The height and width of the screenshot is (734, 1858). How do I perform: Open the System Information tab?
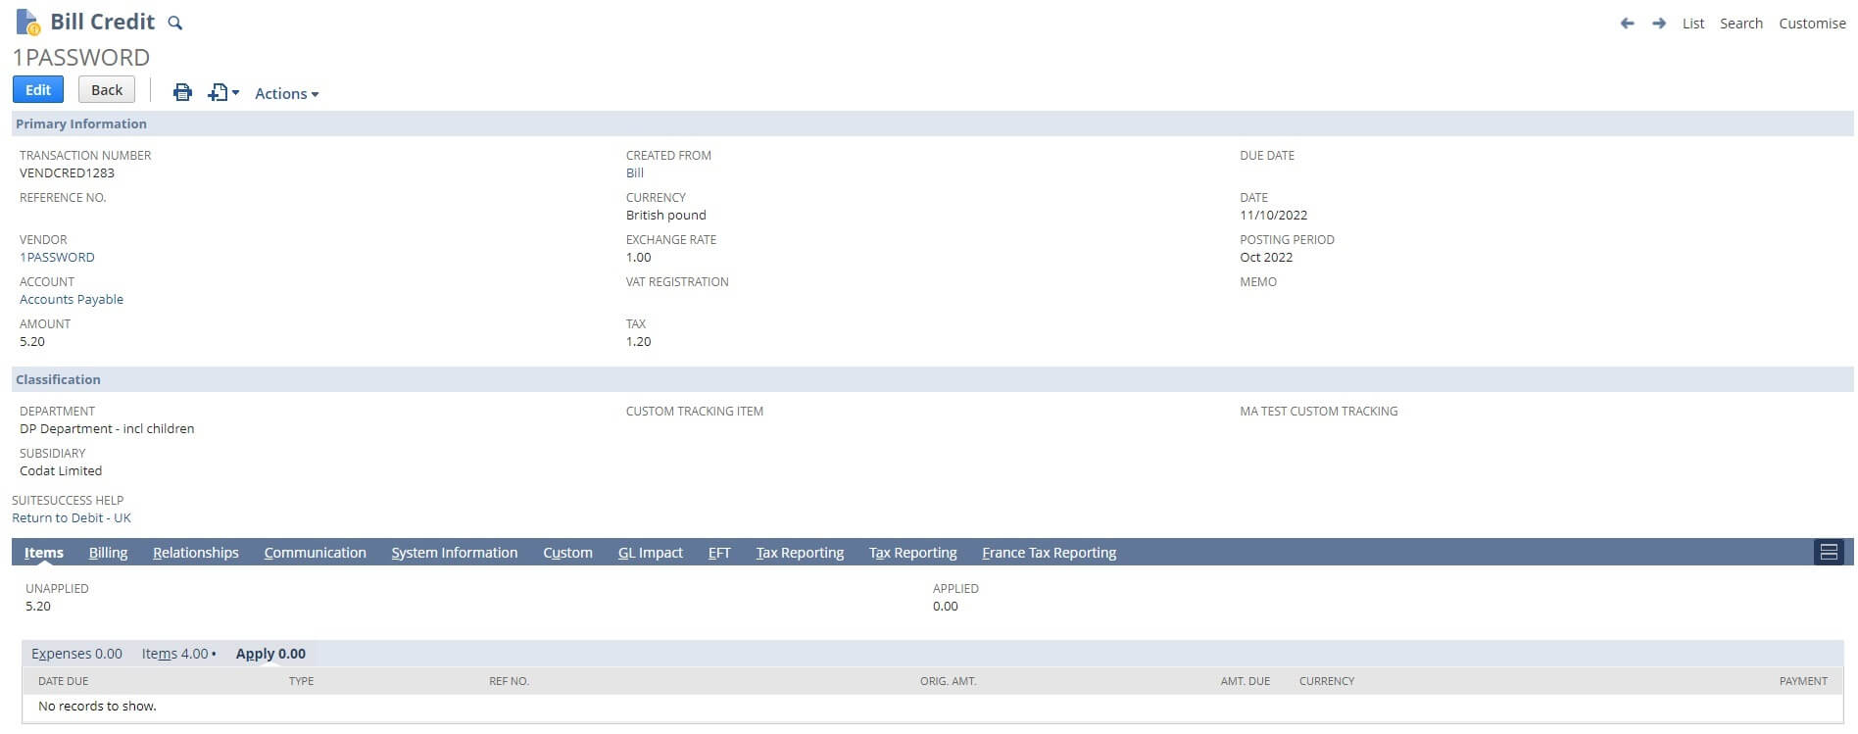(x=454, y=553)
